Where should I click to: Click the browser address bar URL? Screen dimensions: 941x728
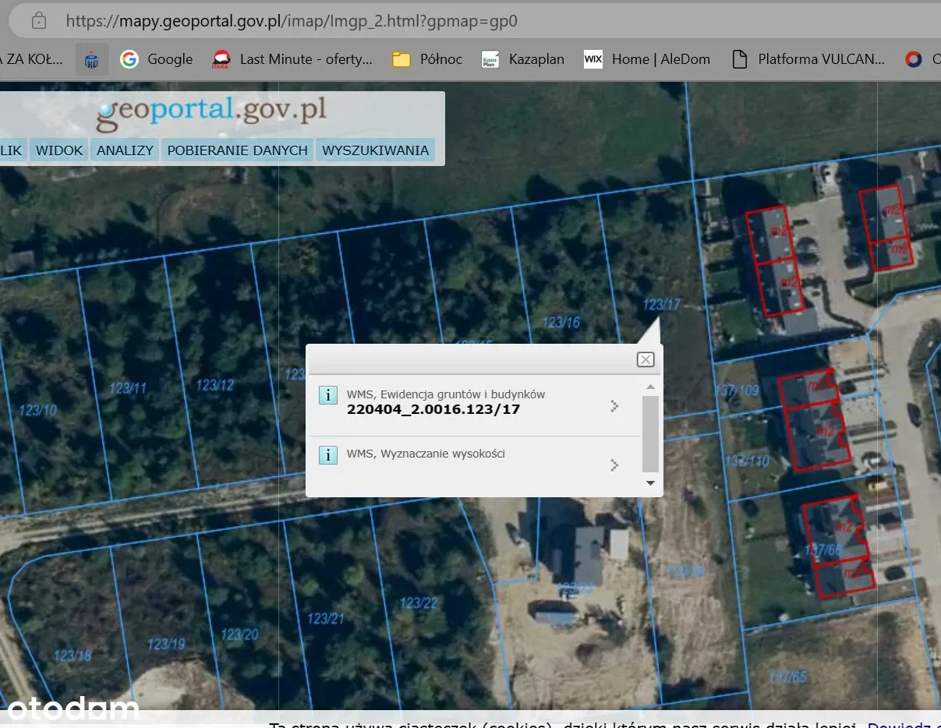[291, 21]
